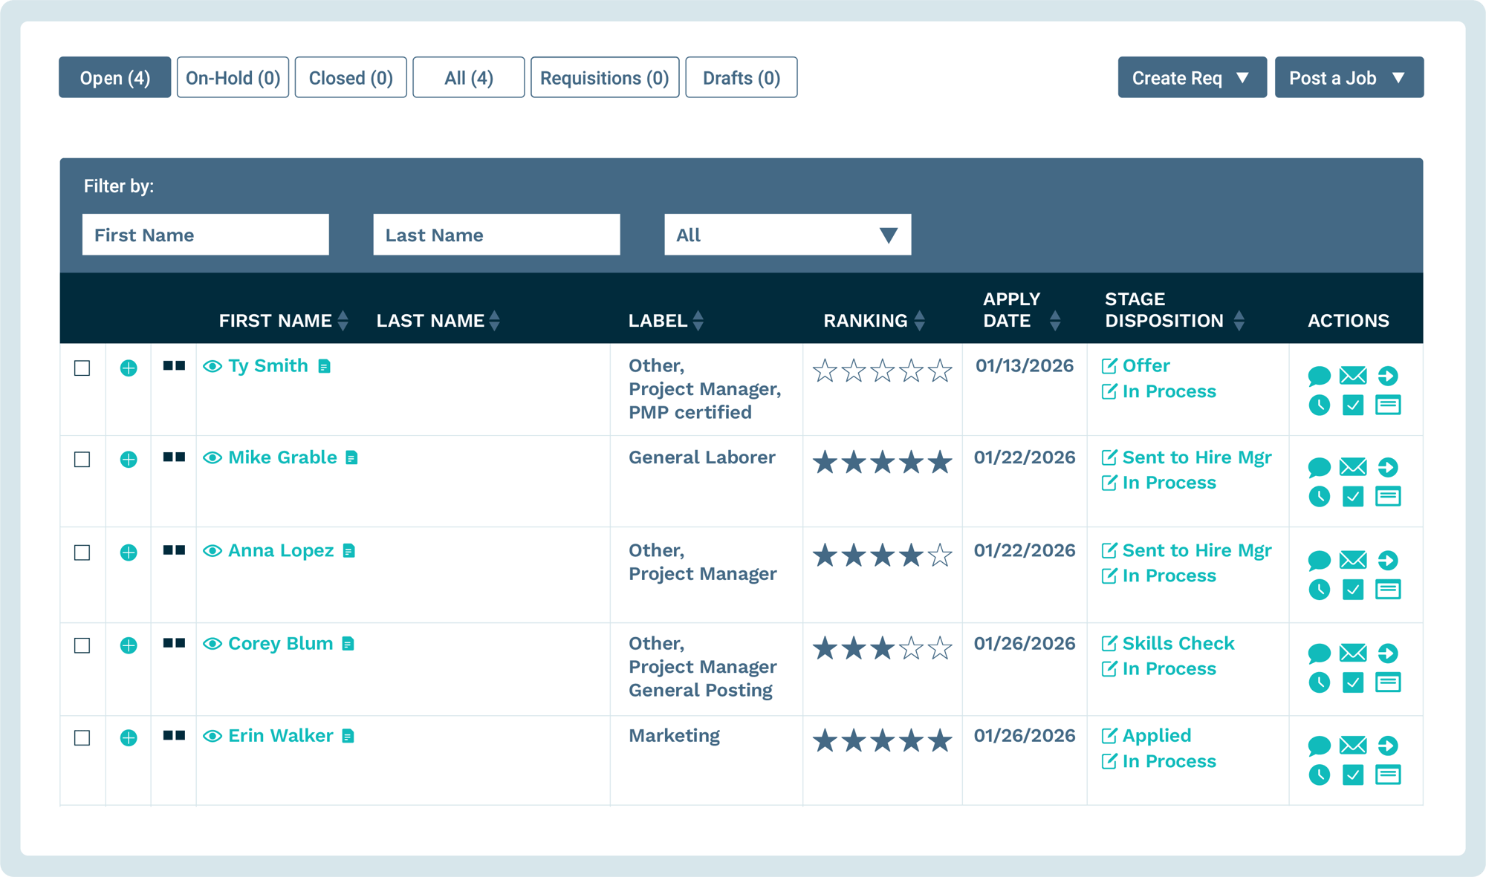Open Corey Blum candidate profile link

pyautogui.click(x=280, y=643)
